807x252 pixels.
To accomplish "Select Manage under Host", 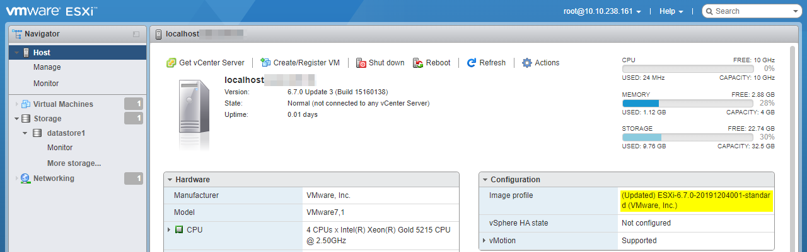I will [x=47, y=67].
